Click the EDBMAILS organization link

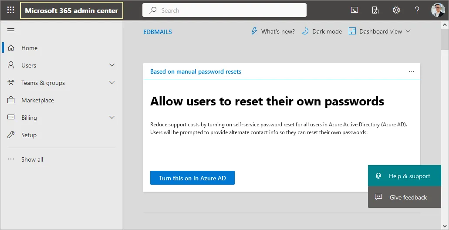tap(158, 32)
